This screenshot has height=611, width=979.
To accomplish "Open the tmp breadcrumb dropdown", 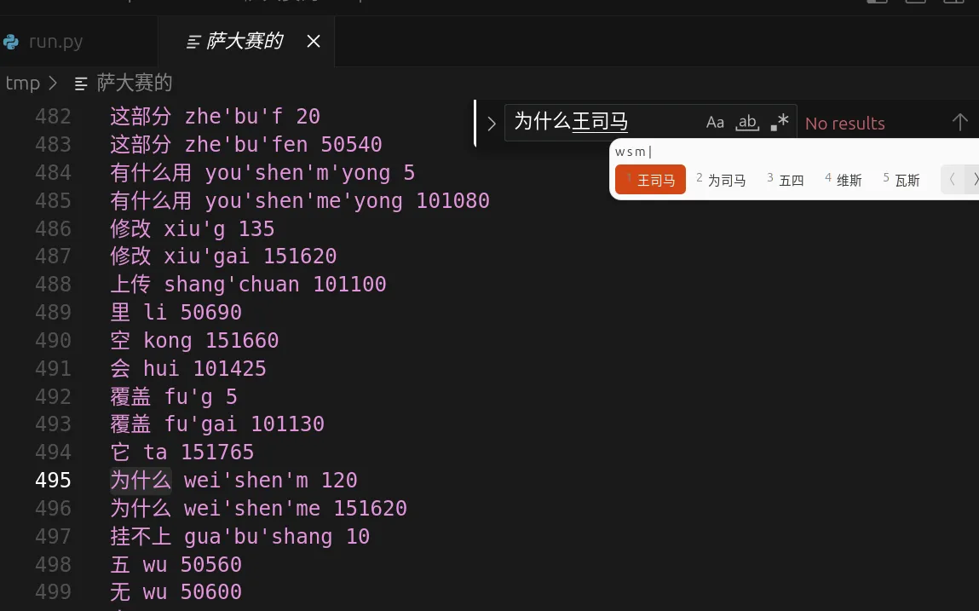I will point(21,83).
